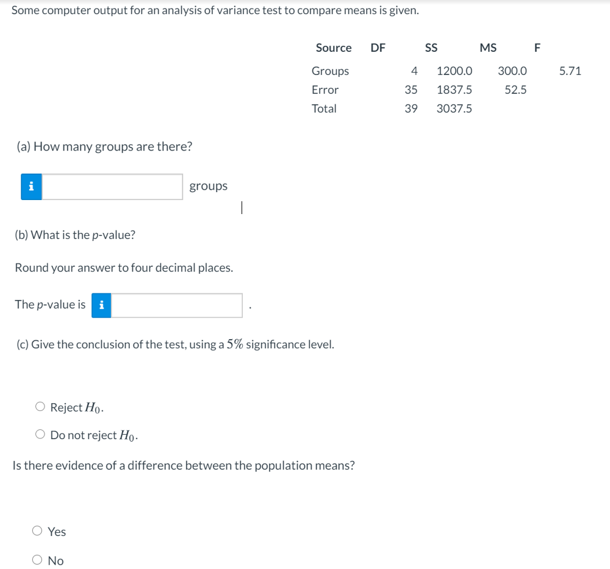Click the Groups row label in table

point(330,71)
